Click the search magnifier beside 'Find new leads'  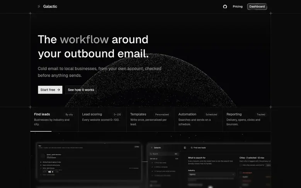pyautogui.click(x=192, y=148)
